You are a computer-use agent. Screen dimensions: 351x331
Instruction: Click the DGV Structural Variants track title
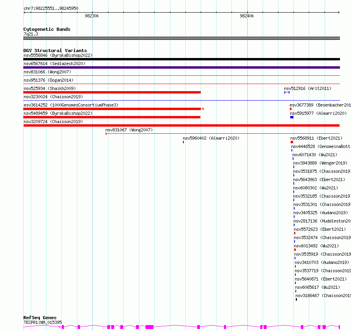pyautogui.click(x=55, y=50)
